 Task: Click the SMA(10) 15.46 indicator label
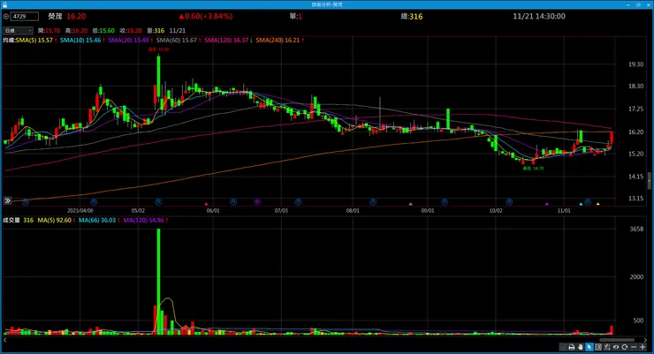pos(82,41)
